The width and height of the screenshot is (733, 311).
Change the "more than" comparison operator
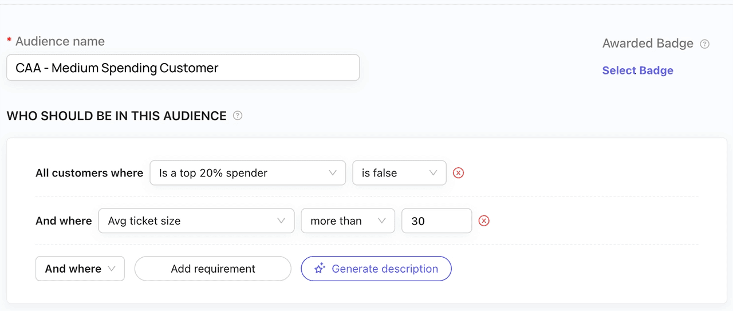[x=348, y=221]
